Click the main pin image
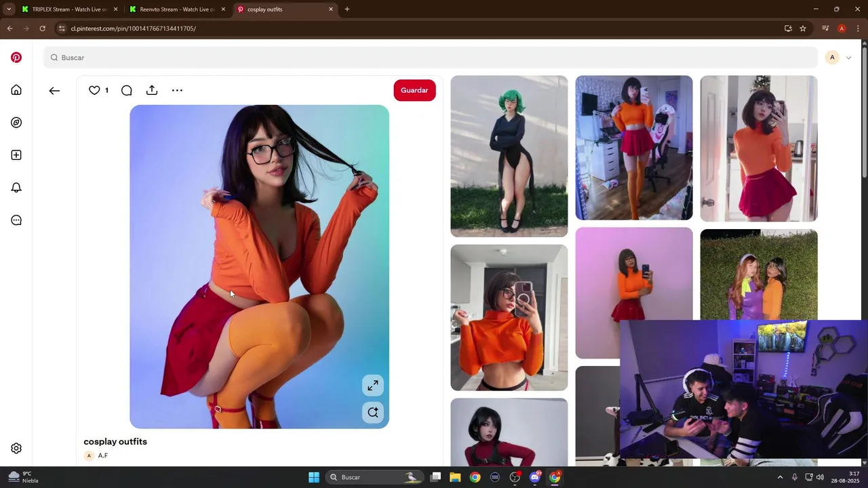This screenshot has width=868, height=488. 259,266
